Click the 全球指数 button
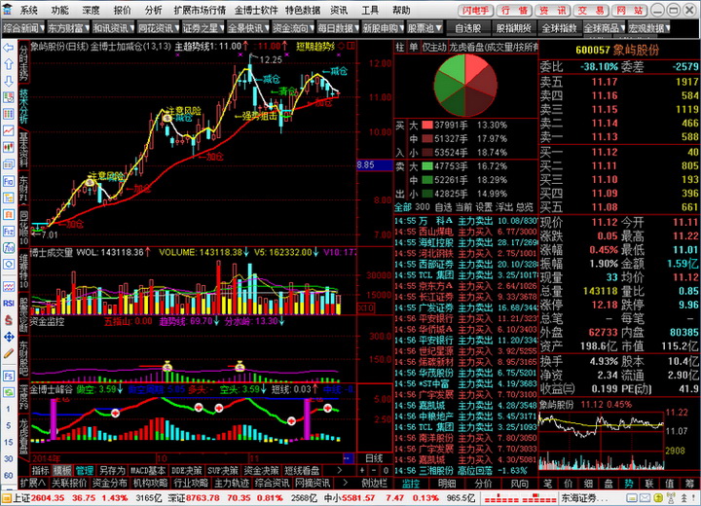 click(x=559, y=28)
